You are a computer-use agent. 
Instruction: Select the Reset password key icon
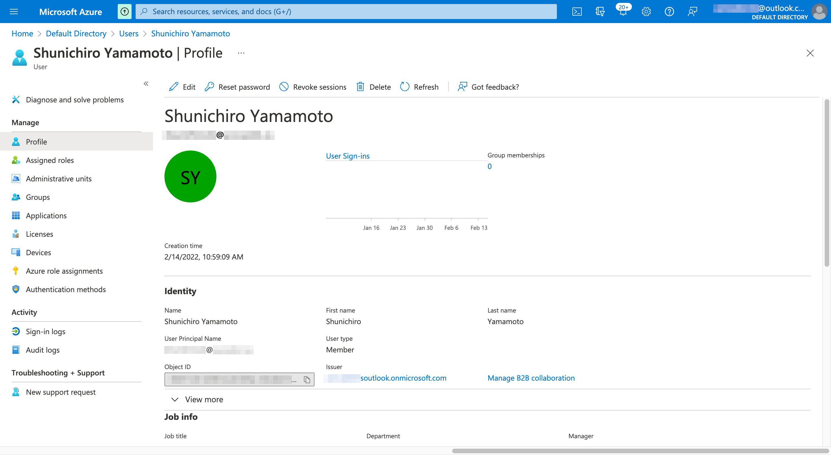[210, 87]
